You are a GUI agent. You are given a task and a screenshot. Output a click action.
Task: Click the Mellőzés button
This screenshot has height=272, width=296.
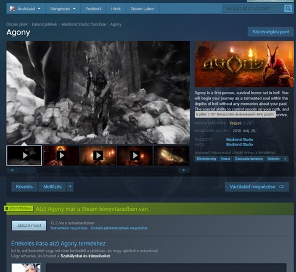[x=52, y=187]
